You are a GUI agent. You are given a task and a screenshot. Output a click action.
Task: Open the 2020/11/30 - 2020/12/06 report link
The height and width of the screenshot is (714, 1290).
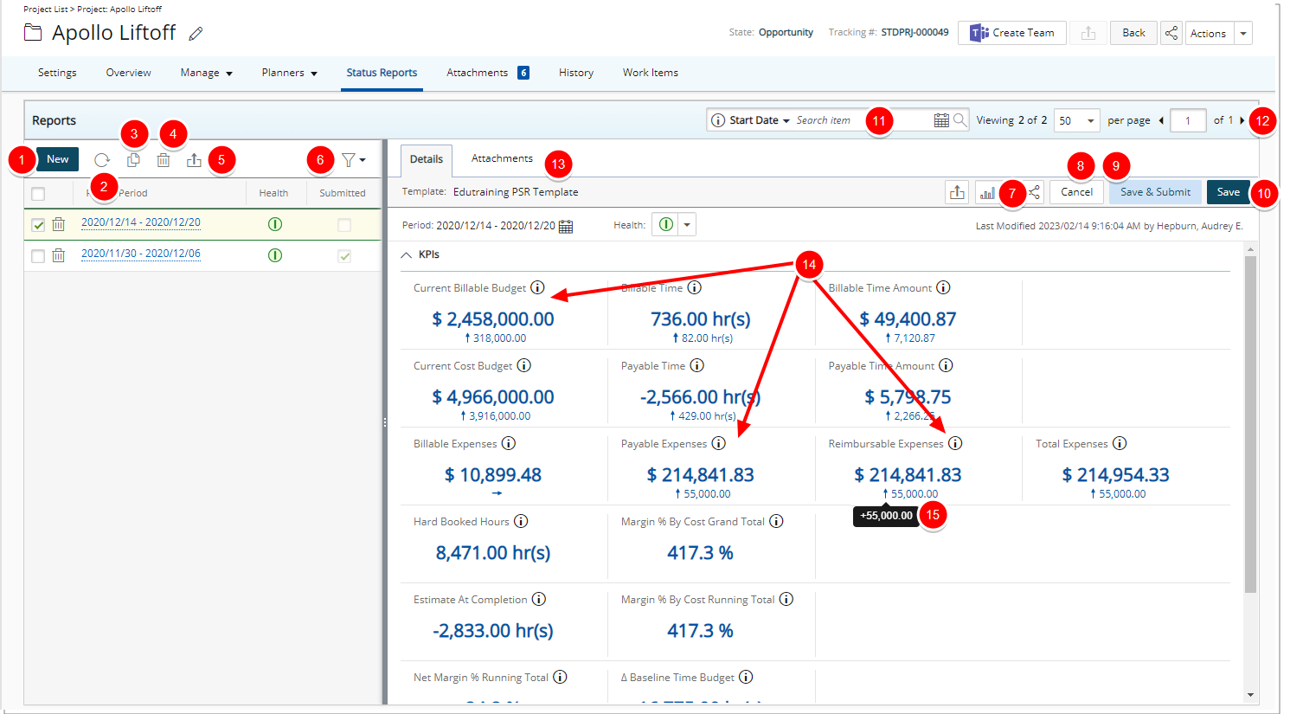[141, 254]
